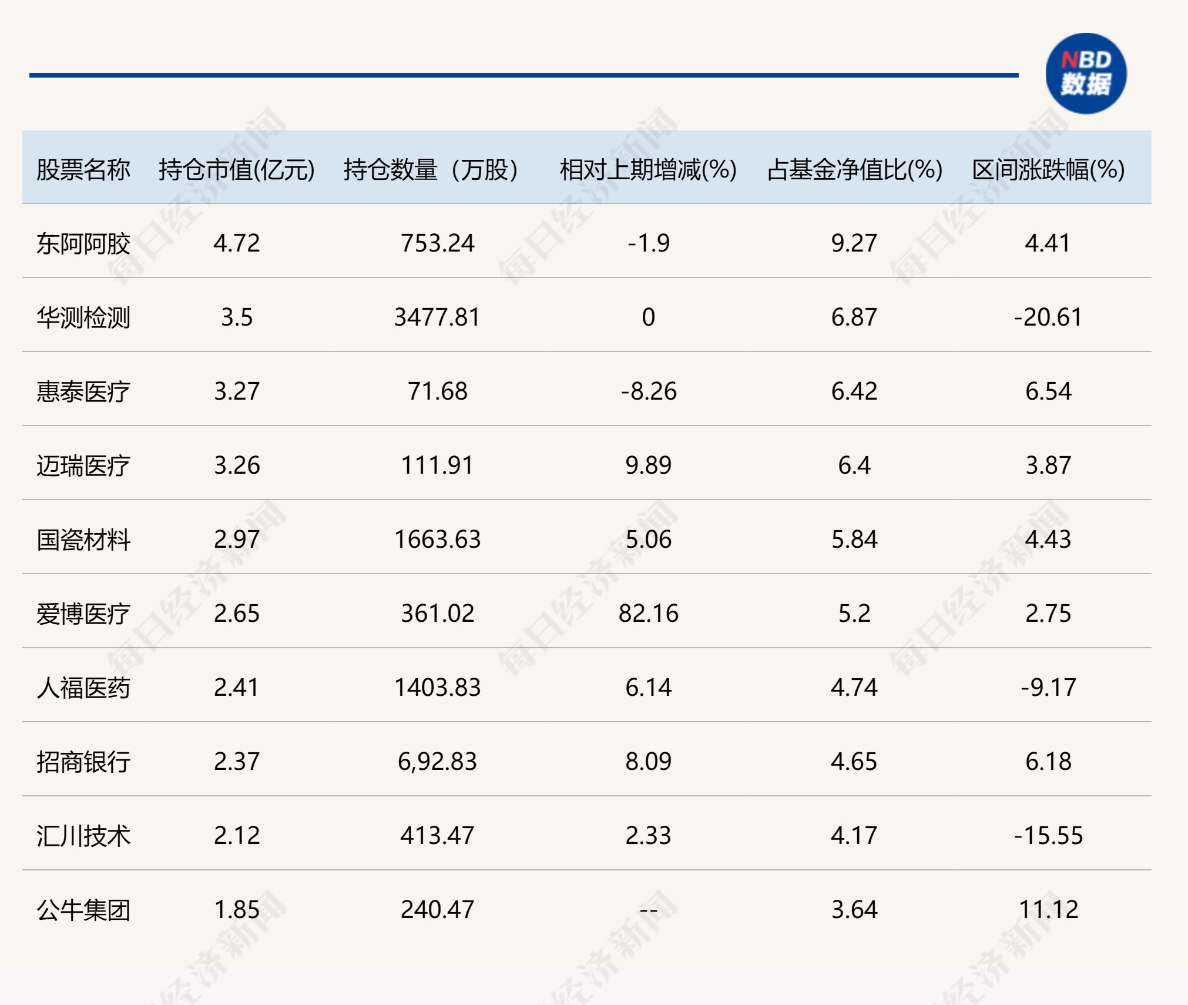Click the price change -20.61
Viewport: 1188px width, 1005px height.
1048,317
